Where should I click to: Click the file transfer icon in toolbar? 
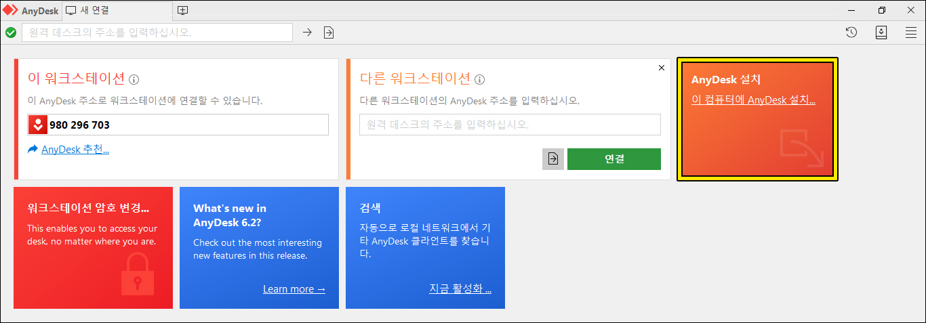click(329, 33)
